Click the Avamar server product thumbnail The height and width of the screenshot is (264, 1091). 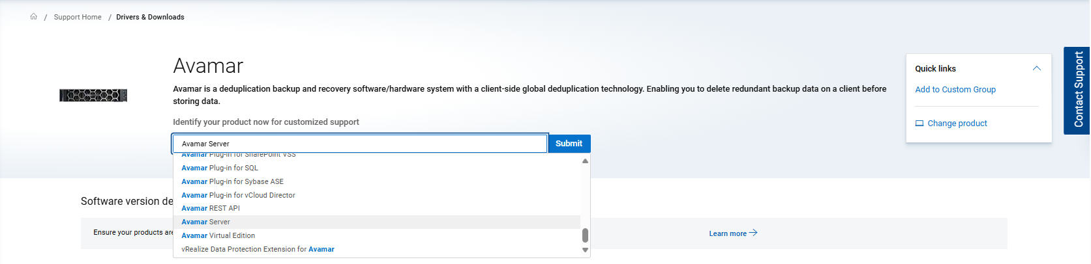tap(93, 96)
